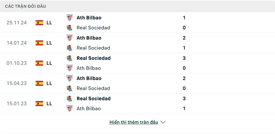Select bold Real Sociedad name in 01.10.23 match
Screen dimensions: 275x134
[94, 58]
